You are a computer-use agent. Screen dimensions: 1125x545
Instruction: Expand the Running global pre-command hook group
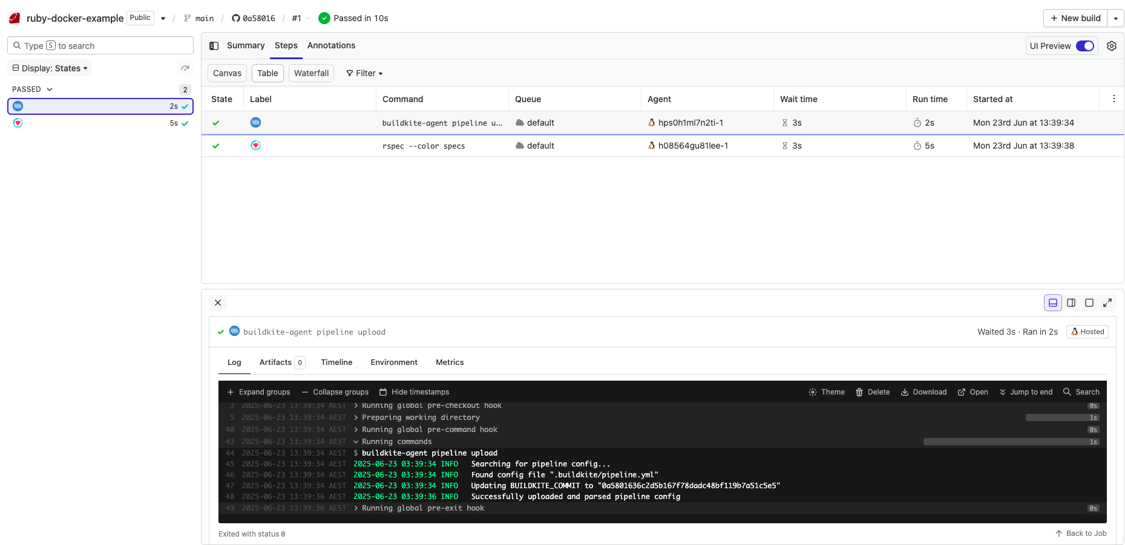pyautogui.click(x=425, y=430)
